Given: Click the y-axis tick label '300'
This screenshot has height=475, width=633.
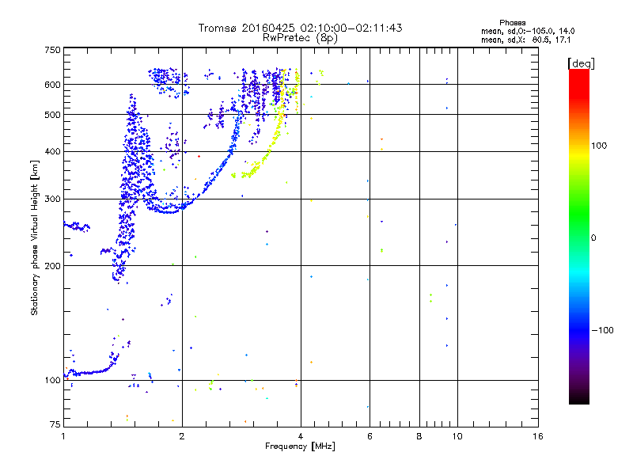Looking at the screenshot, I should coord(52,199).
